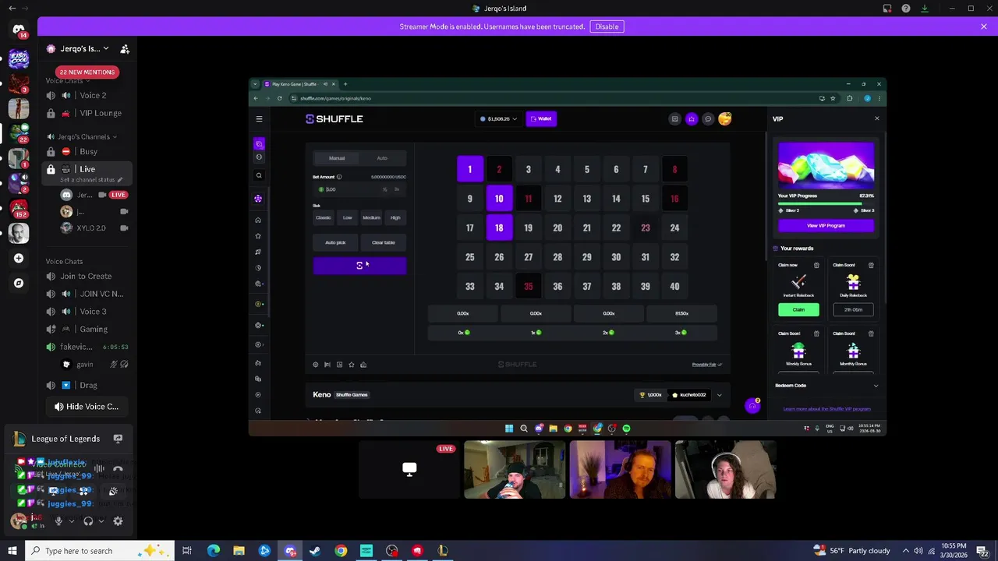The width and height of the screenshot is (998, 561).
Task: Select Keno number 1 tile
Action: coord(469,169)
